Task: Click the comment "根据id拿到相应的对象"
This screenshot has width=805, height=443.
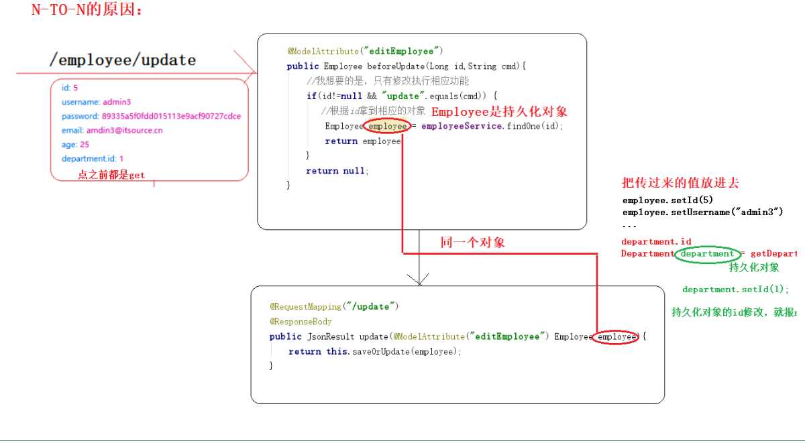Action: [373, 111]
